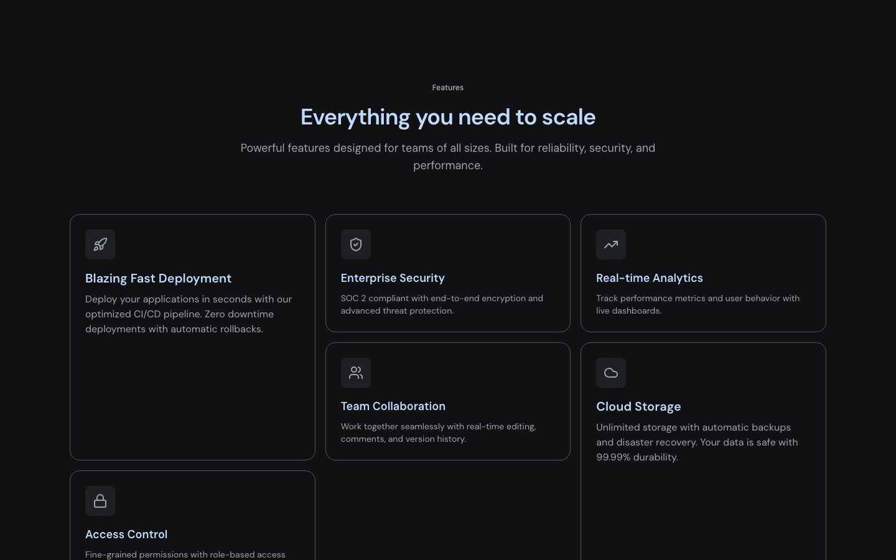Click the 'Everything you need to scale' headline

(x=448, y=117)
